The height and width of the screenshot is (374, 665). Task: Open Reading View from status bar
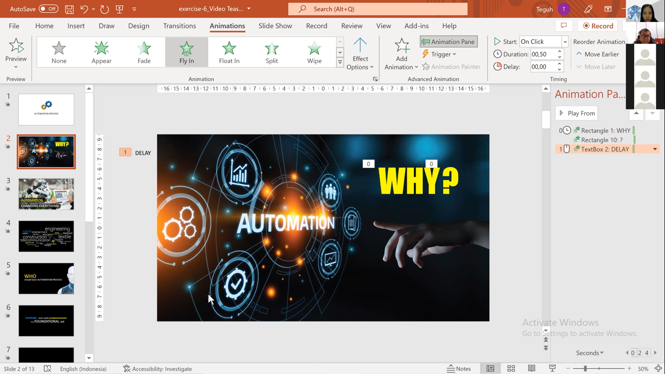pyautogui.click(x=532, y=369)
